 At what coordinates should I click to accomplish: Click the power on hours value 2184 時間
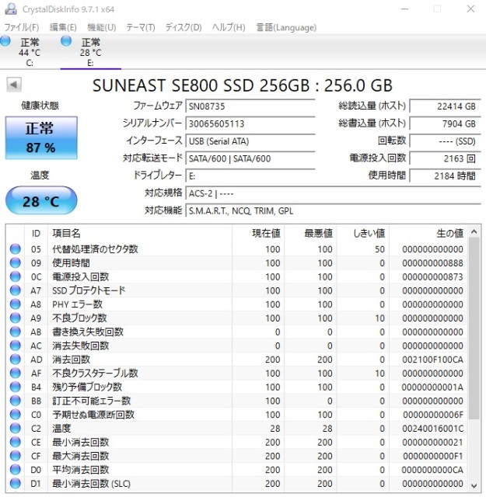pyautogui.click(x=445, y=176)
